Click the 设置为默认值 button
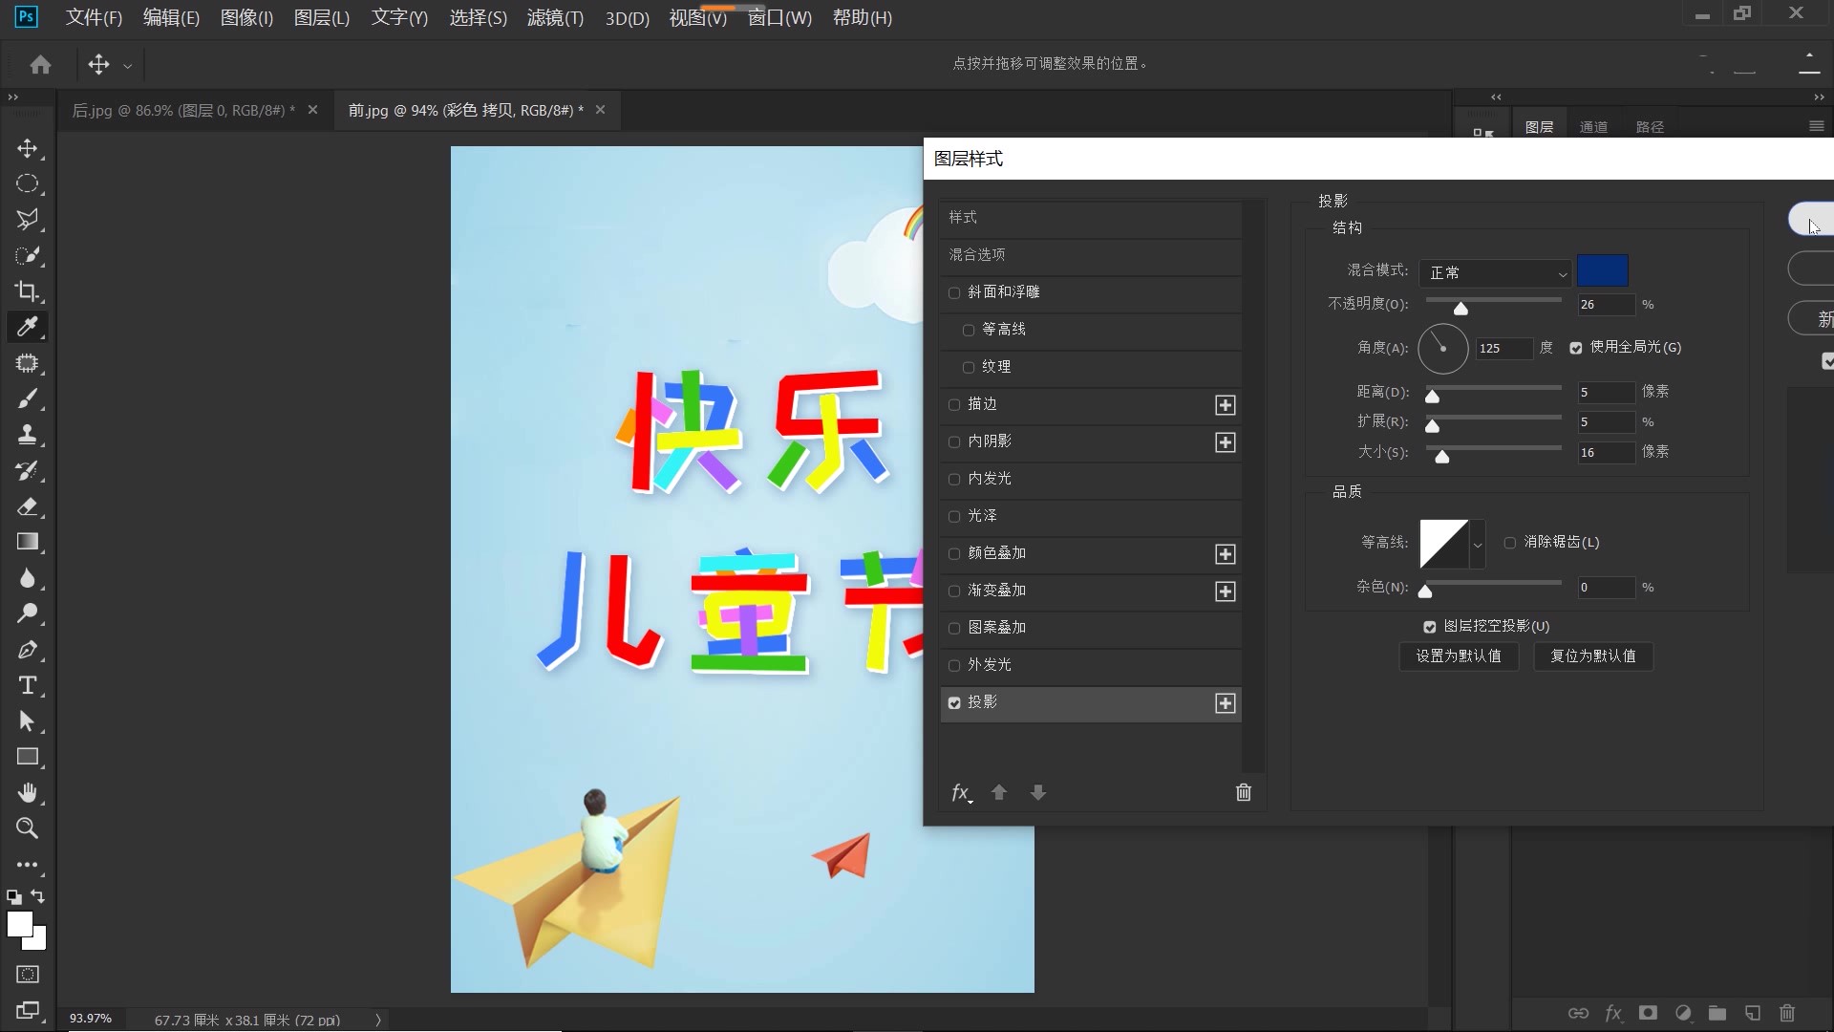This screenshot has width=1834, height=1032. 1459,656
